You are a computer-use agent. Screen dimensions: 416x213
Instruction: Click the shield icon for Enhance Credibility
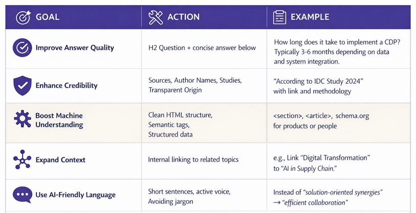[x=22, y=85]
